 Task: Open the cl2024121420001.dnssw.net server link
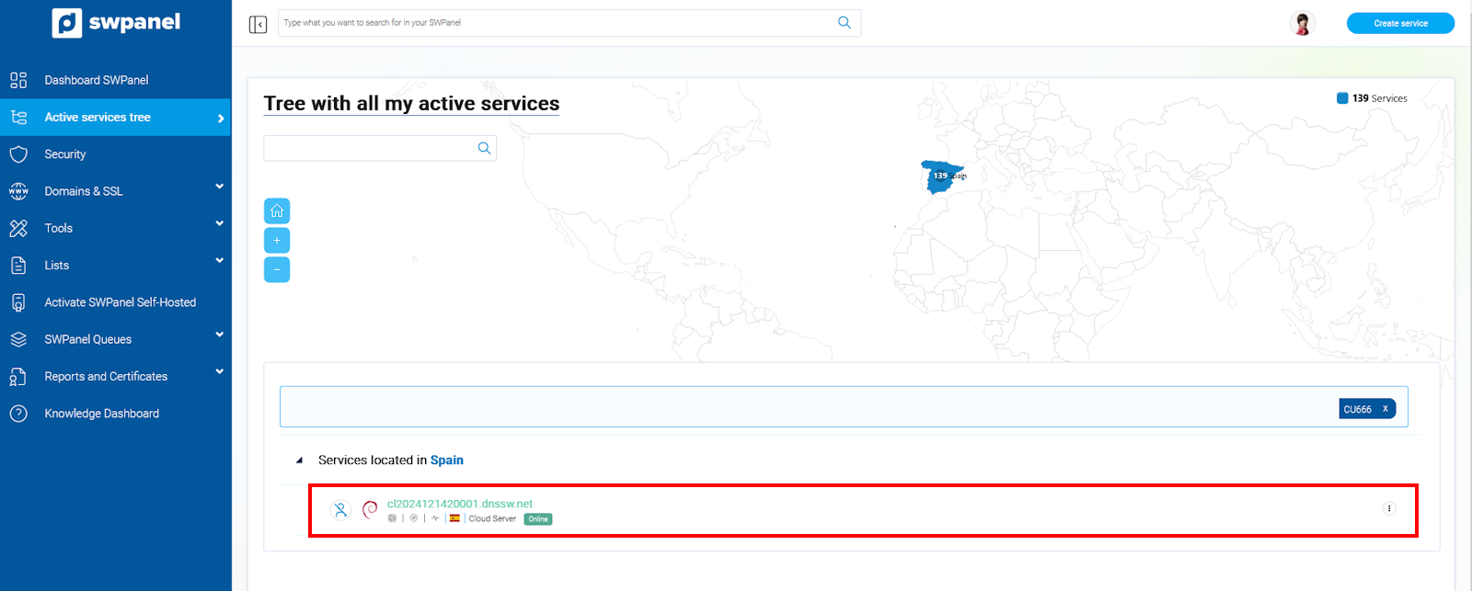pyautogui.click(x=459, y=504)
